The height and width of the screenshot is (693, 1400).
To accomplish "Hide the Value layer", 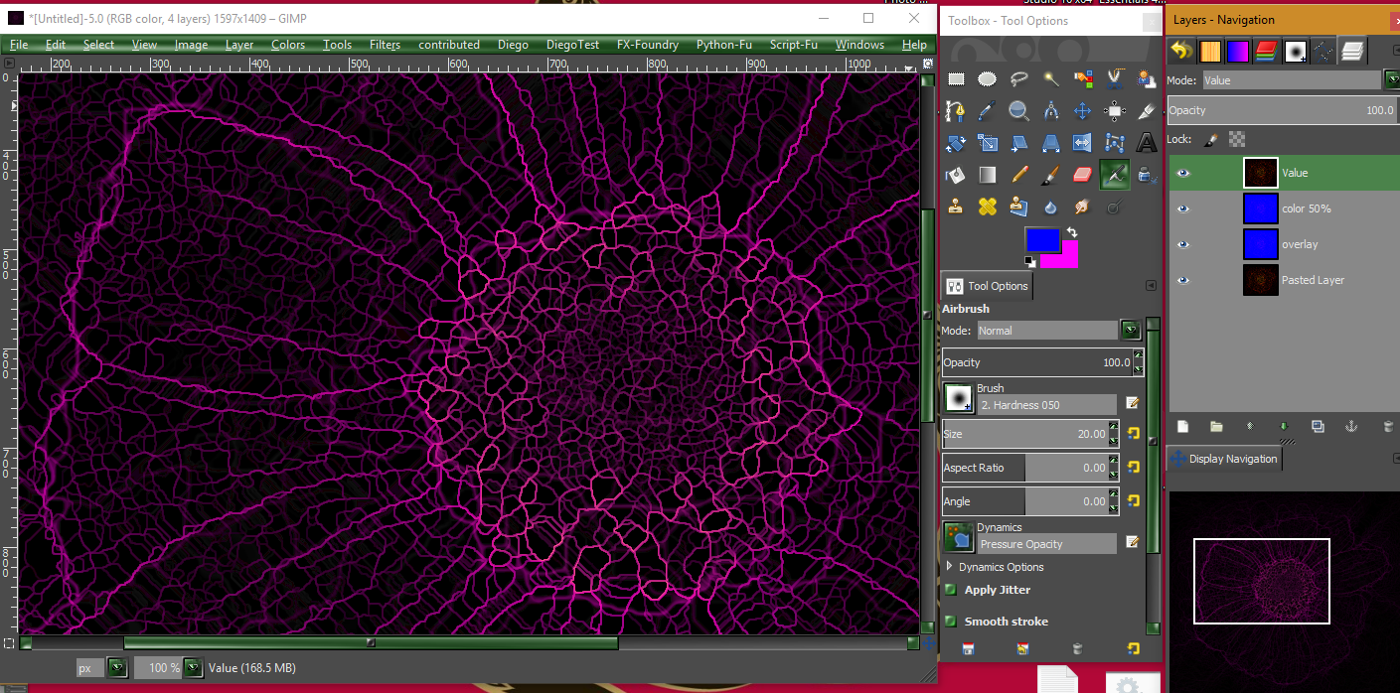I will [x=1182, y=173].
